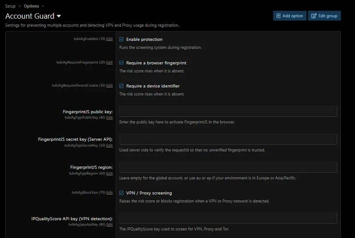
Task: Toggle the Enable protection checkbox
Action: point(121,39)
